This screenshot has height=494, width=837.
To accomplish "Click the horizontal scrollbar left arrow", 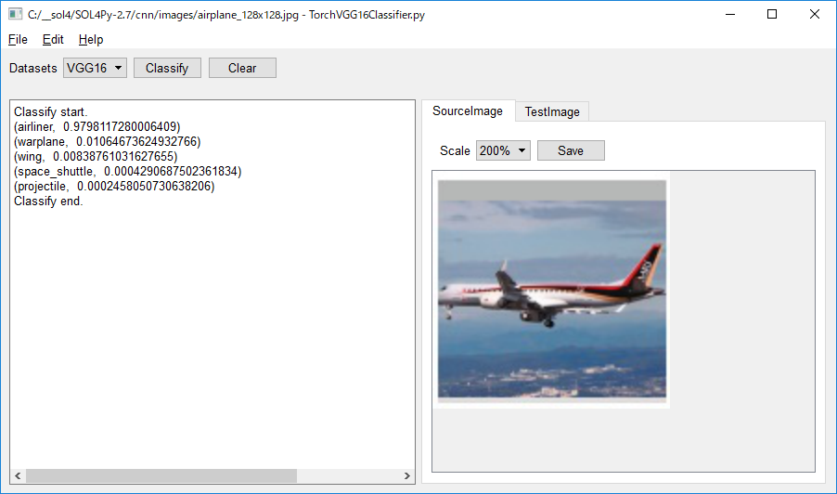I will tap(18, 475).
